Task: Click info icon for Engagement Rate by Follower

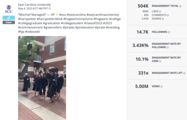Action: pos(167,47)
